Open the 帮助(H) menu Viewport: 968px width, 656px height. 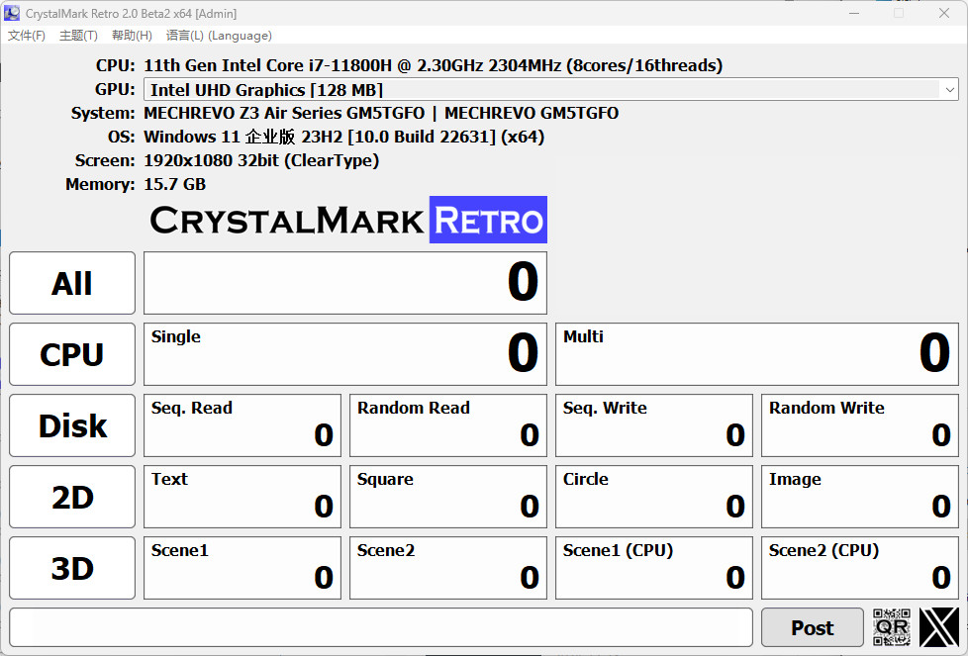coord(132,36)
